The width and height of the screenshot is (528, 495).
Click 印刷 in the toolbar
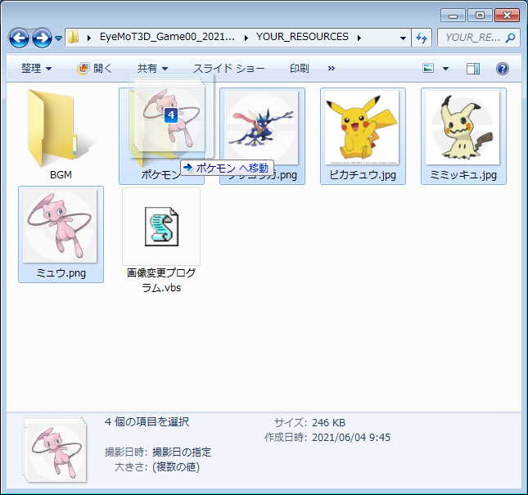pos(300,69)
